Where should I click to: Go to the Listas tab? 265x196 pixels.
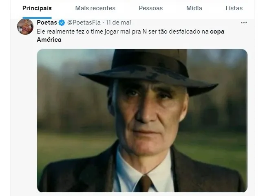234,8
